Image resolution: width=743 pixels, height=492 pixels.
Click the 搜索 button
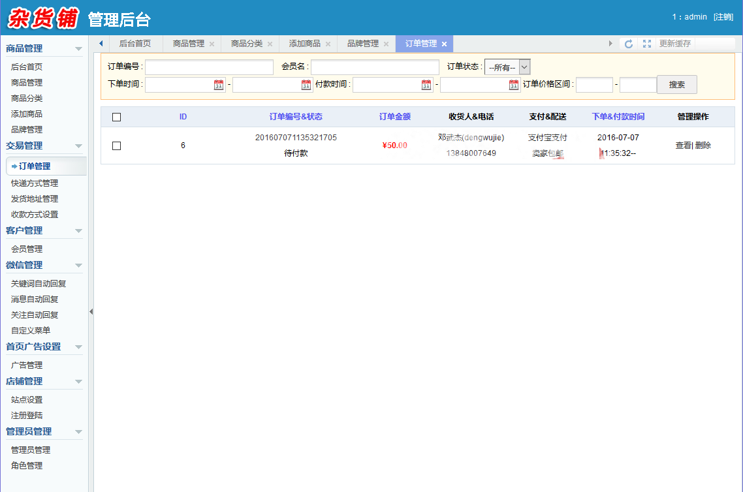pos(676,85)
